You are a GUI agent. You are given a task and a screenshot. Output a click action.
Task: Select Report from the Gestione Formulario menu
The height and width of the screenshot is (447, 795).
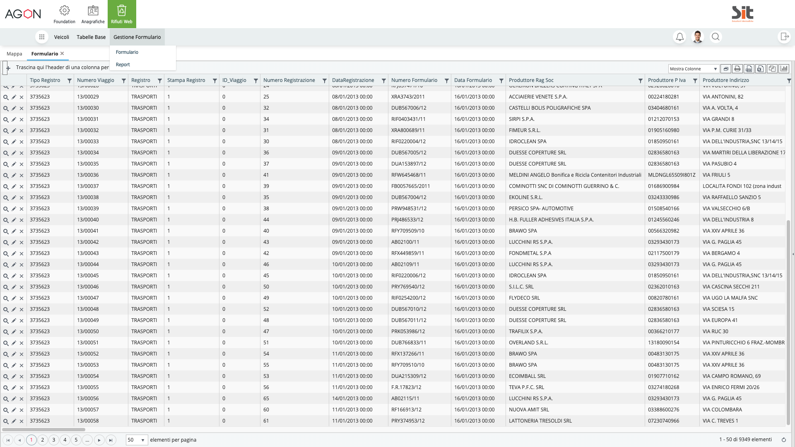tap(123, 65)
